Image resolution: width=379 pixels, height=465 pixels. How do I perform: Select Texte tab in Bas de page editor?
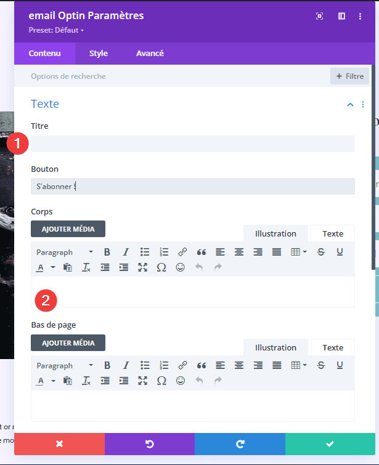pyautogui.click(x=333, y=347)
